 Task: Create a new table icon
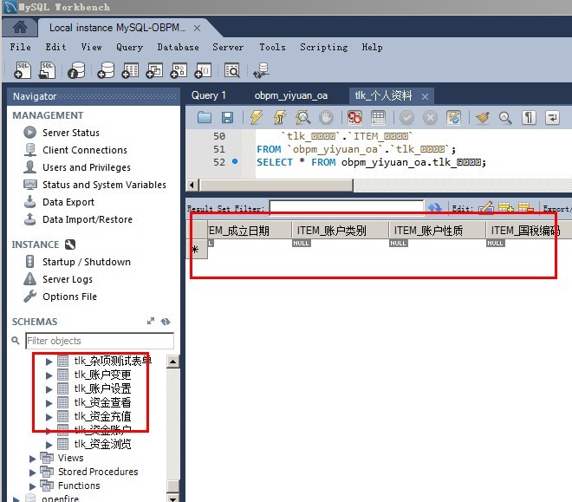pos(130,69)
